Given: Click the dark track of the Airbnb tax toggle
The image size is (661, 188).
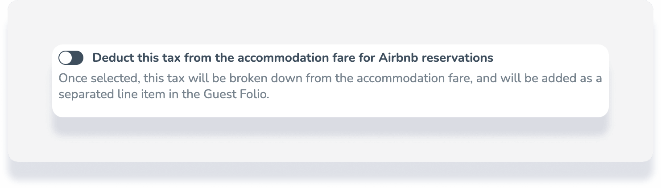Looking at the screenshot, I should [x=77, y=58].
